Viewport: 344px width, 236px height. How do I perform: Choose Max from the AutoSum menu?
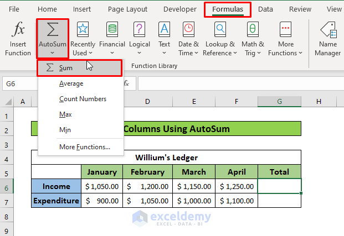point(81,114)
